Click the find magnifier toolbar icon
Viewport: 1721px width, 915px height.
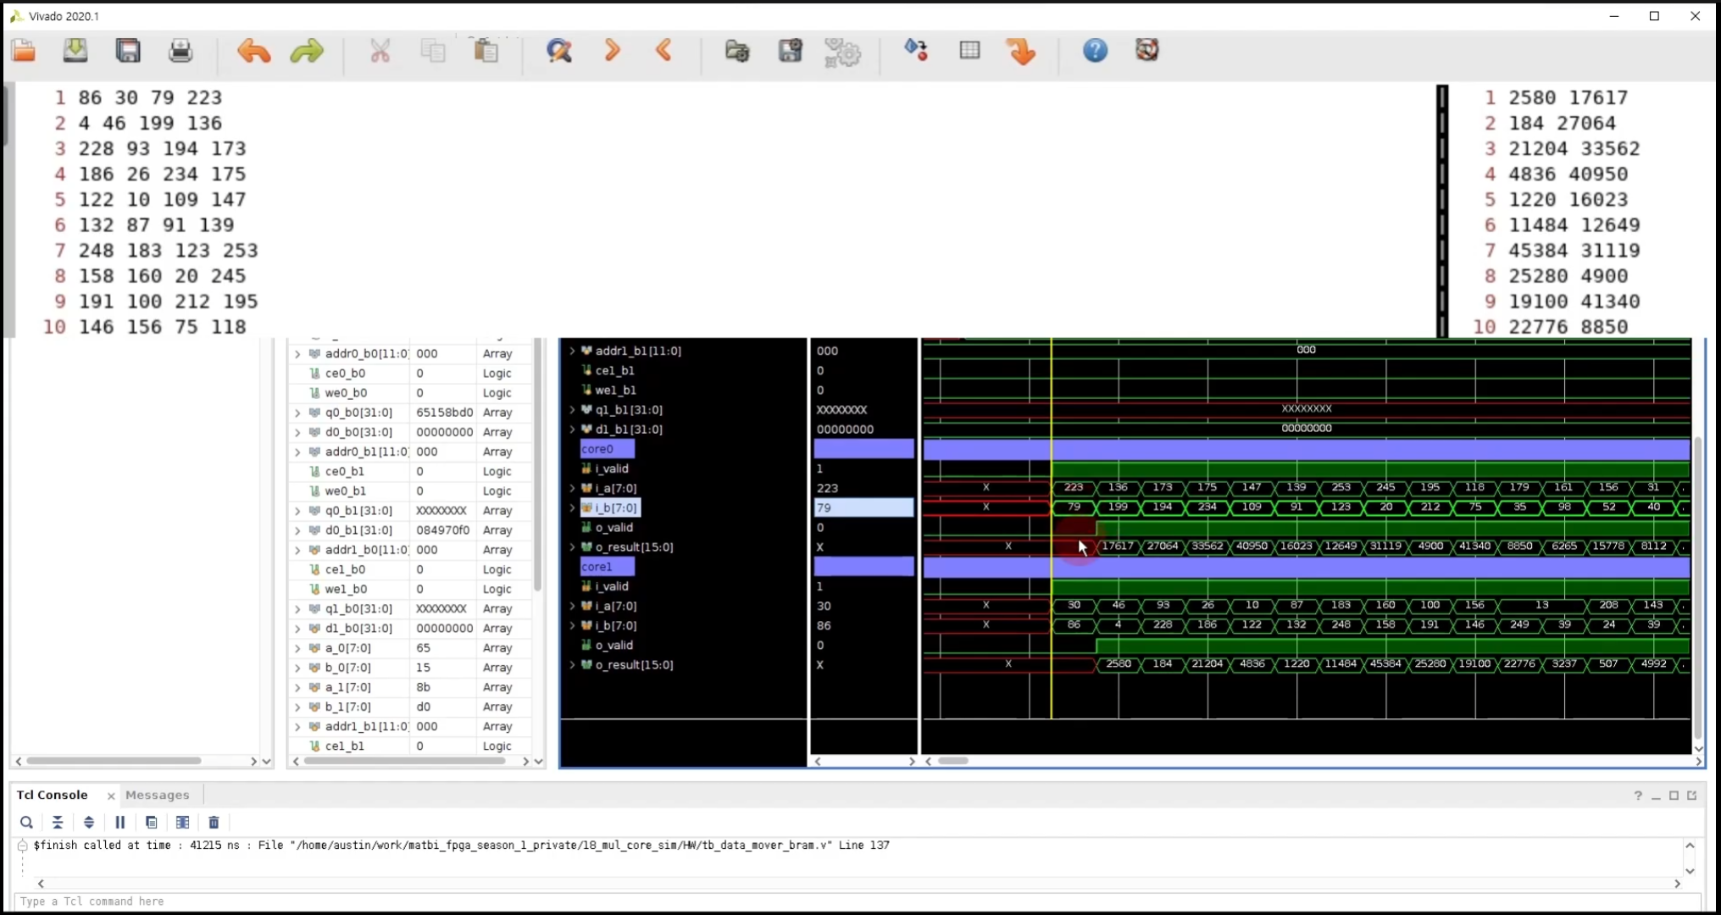point(558,52)
